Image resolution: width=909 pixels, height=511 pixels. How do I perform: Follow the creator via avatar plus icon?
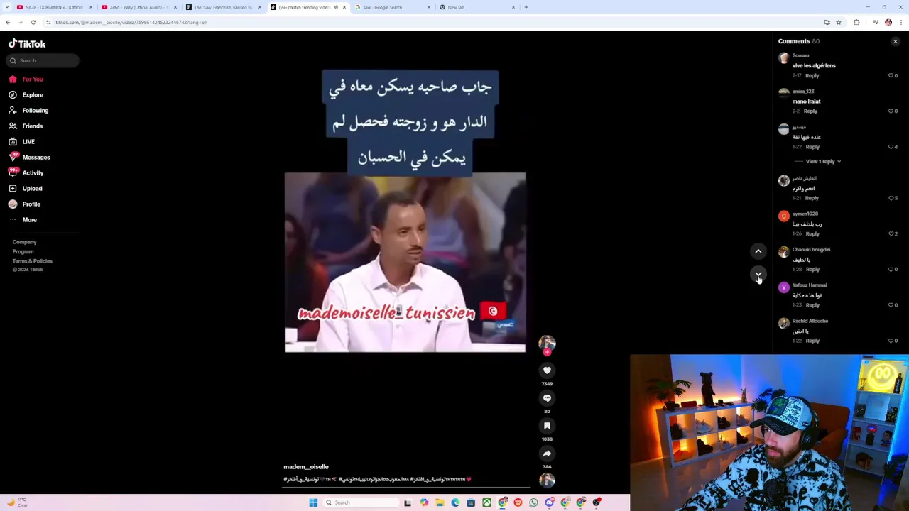(x=547, y=352)
